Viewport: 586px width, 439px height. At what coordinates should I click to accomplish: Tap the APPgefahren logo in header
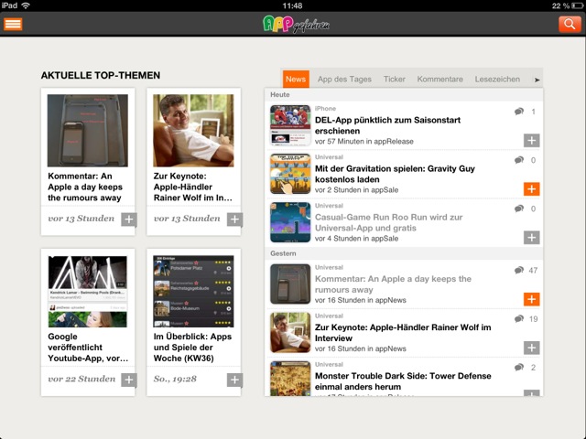292,24
